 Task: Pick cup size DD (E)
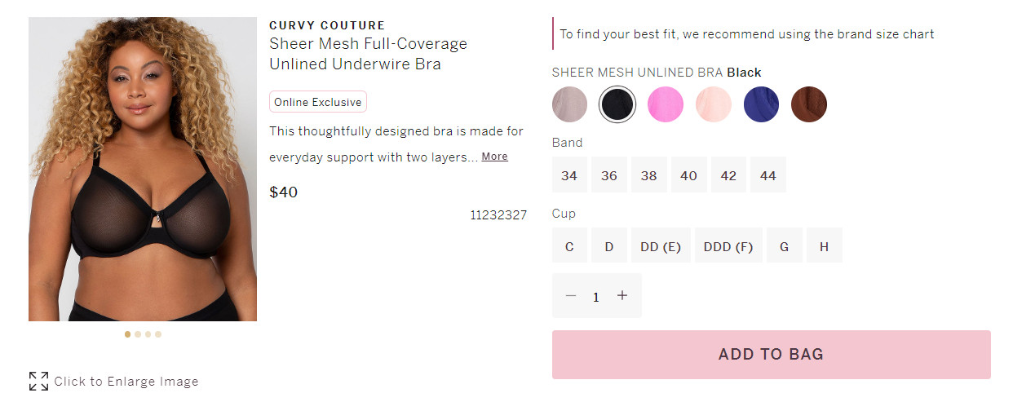[661, 246]
